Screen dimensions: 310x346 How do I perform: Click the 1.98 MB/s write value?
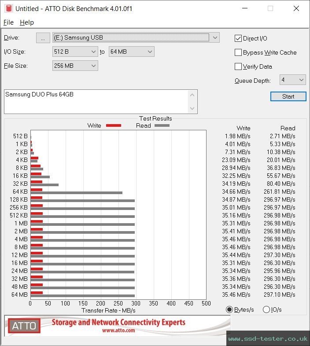click(238, 136)
